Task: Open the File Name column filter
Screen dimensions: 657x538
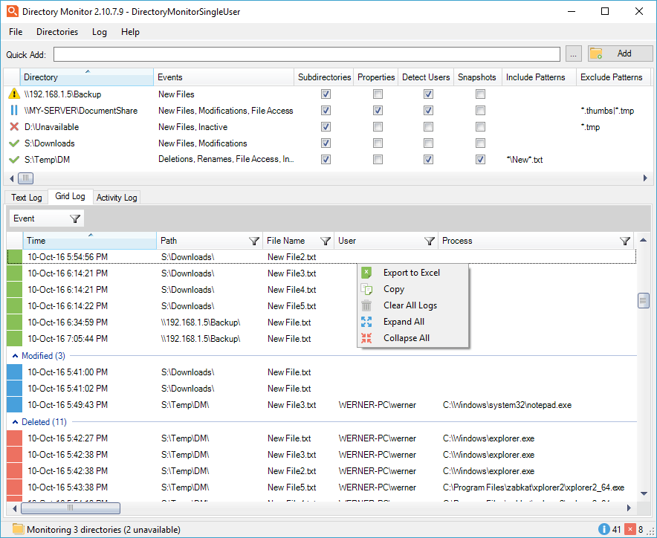Action: [325, 241]
